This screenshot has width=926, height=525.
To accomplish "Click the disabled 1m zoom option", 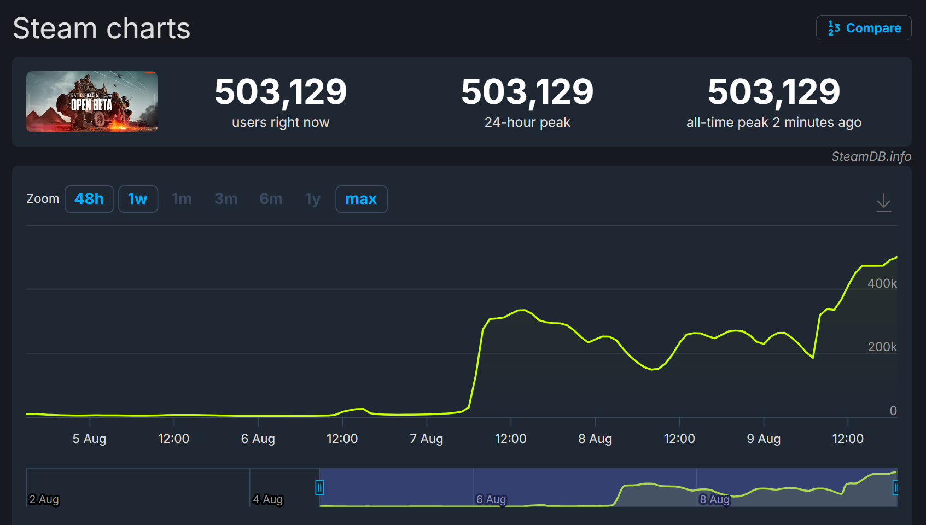I will [182, 199].
